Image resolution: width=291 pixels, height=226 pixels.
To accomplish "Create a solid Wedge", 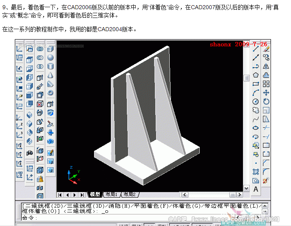I will click(50, 84).
